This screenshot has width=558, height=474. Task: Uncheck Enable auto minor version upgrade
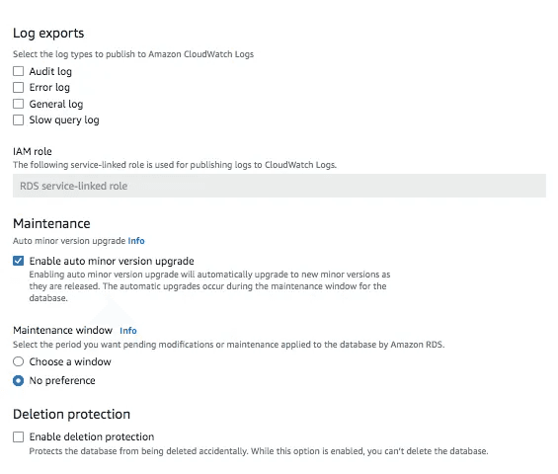pos(18,261)
